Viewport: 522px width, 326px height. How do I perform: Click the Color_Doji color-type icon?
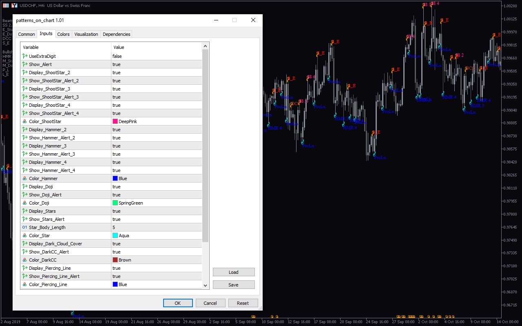click(25, 203)
